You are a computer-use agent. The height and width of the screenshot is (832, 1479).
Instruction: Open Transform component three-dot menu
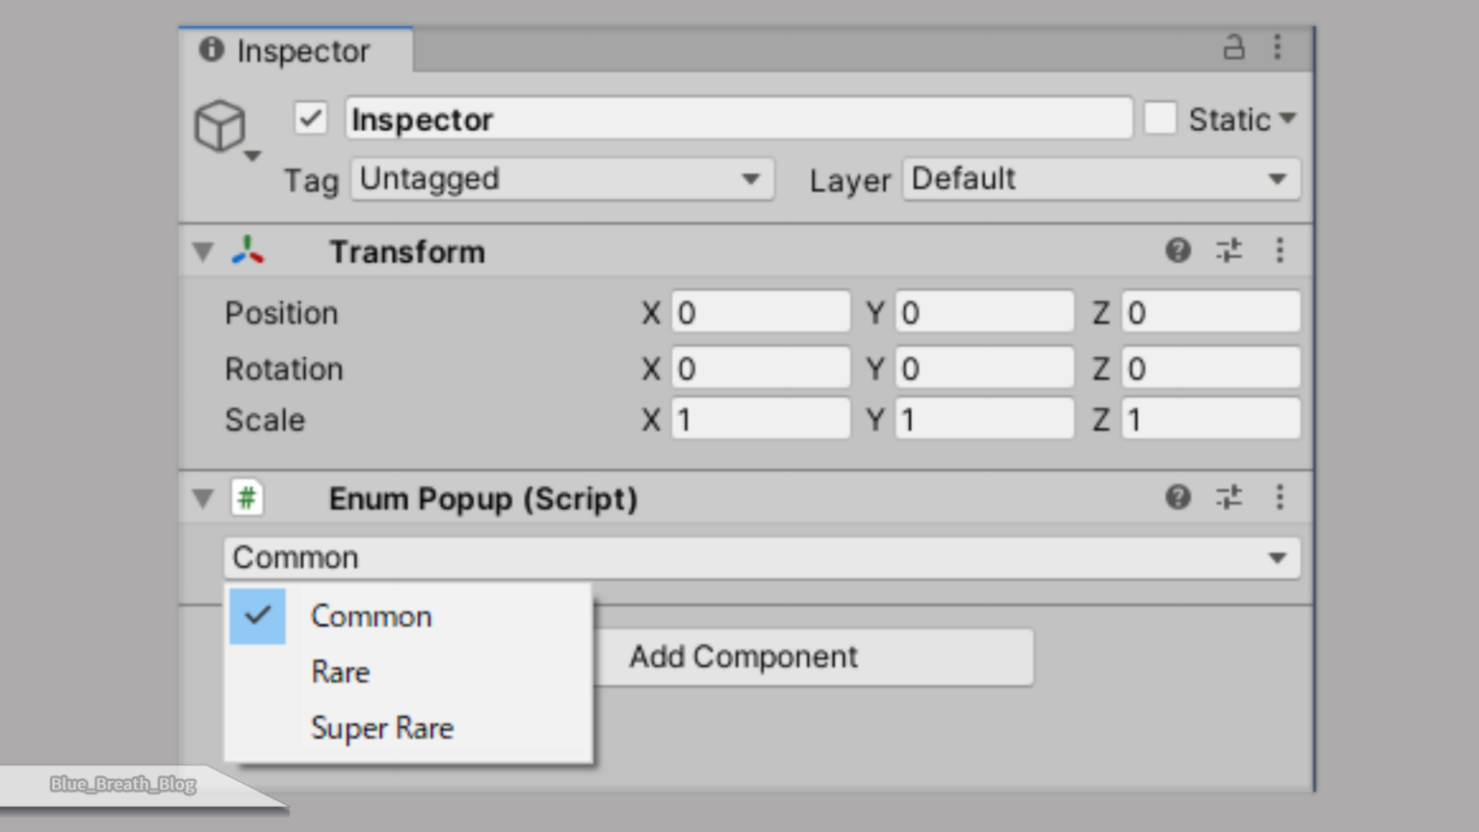point(1280,251)
